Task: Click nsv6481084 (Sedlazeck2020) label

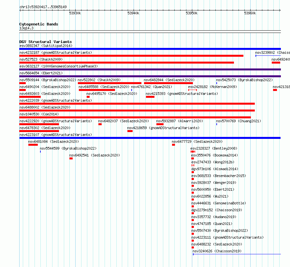Action: pyautogui.click(x=53, y=141)
